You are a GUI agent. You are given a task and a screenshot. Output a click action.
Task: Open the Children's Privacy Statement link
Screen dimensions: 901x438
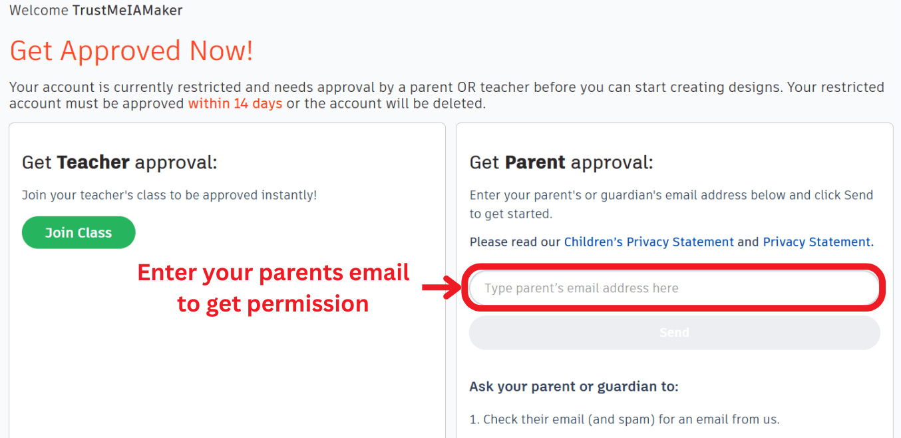click(649, 242)
